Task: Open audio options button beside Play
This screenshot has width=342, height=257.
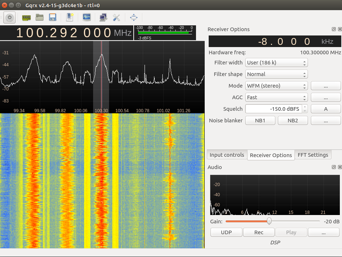Action: pos(324,232)
